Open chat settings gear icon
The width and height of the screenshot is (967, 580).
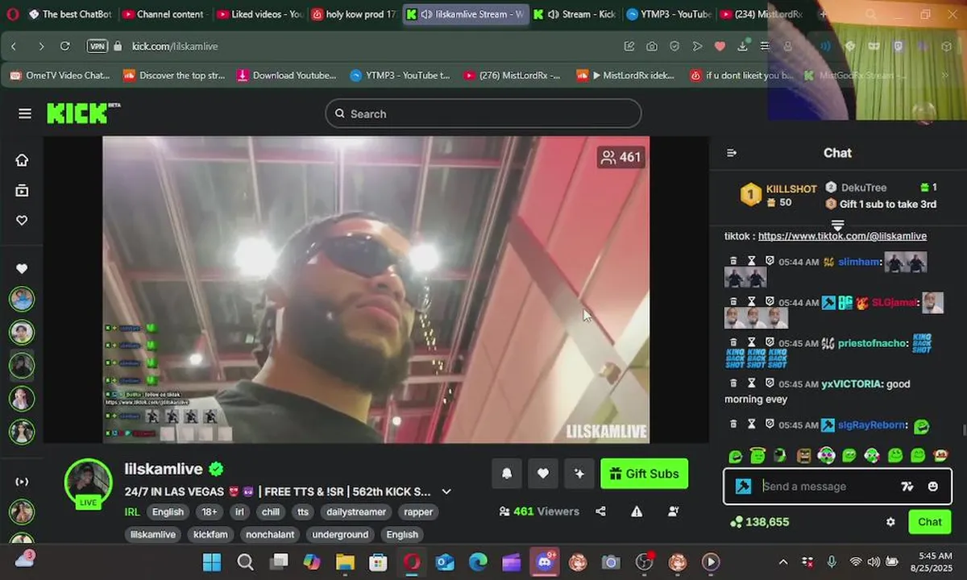pos(890,522)
